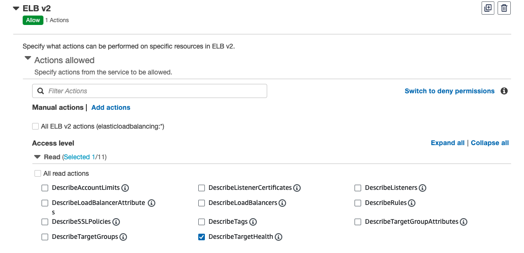The image size is (524, 253).
Task: Collapse the Read access level group
Action: (x=37, y=157)
